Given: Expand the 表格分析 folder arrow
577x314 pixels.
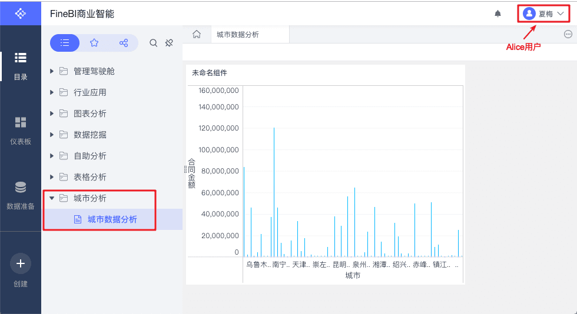Looking at the screenshot, I should [52, 177].
